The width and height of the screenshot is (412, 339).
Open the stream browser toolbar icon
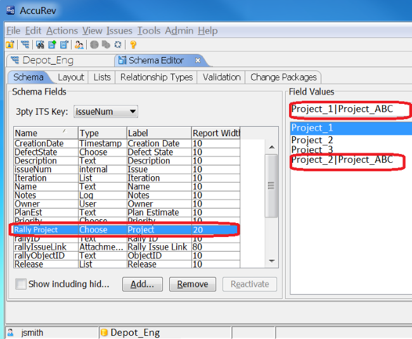coord(25,44)
